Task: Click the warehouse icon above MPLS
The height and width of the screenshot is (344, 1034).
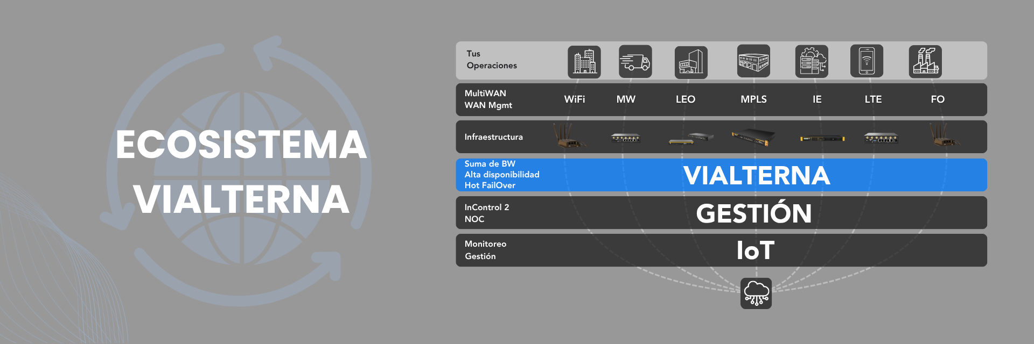Action: point(753,61)
